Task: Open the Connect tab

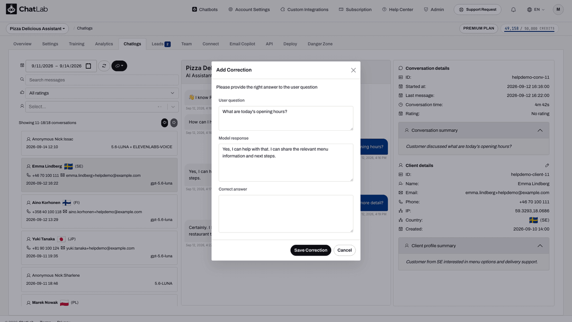Action: point(211,44)
